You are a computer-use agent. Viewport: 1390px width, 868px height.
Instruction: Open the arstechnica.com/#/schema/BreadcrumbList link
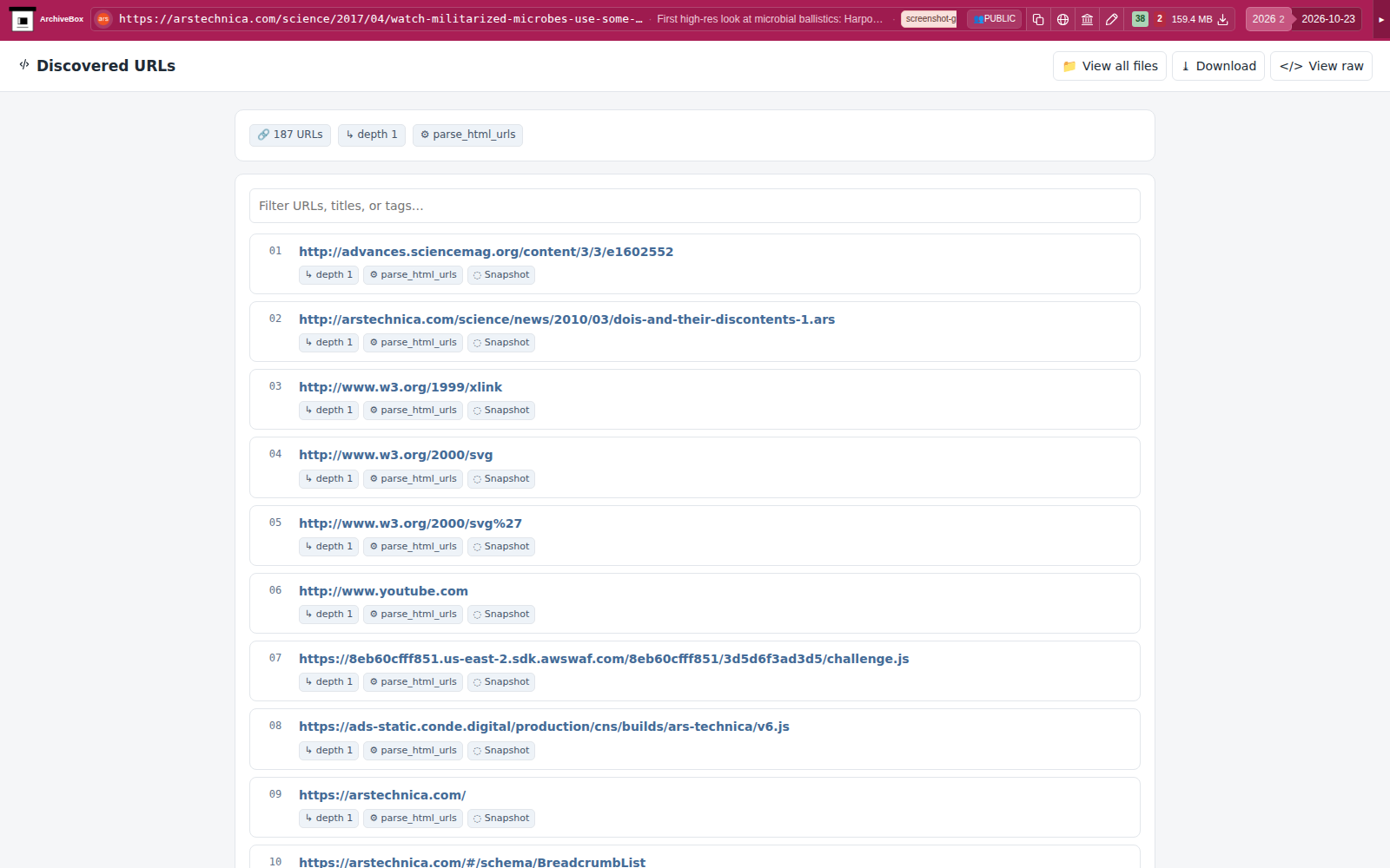coord(472,862)
